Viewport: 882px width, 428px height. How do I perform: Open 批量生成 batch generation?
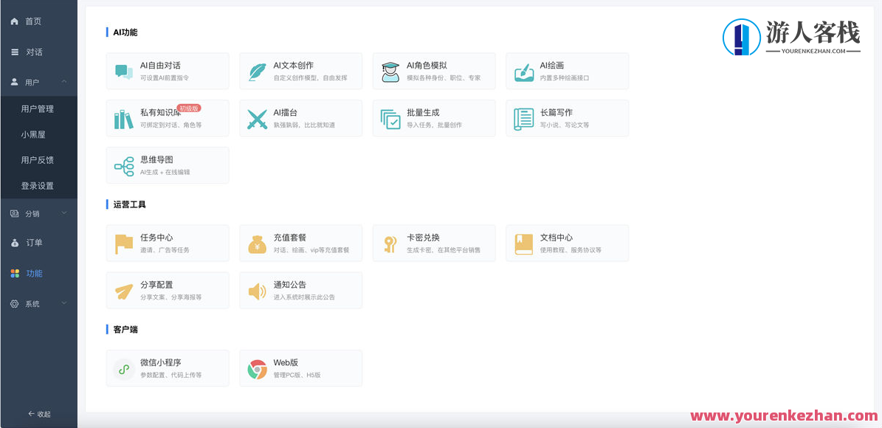pyautogui.click(x=433, y=118)
